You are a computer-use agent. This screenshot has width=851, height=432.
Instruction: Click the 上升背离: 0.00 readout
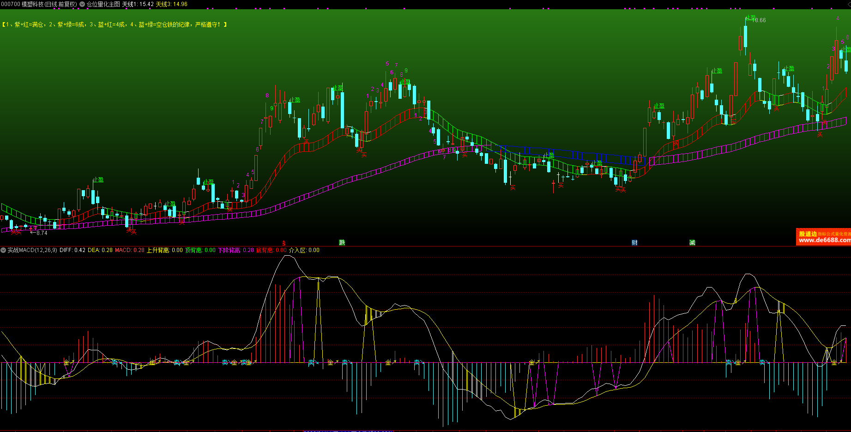(x=165, y=250)
